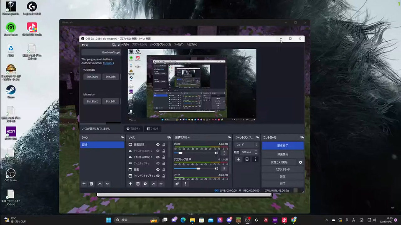
Task: Click the 録画開始 start recording button
Action: click(283, 154)
